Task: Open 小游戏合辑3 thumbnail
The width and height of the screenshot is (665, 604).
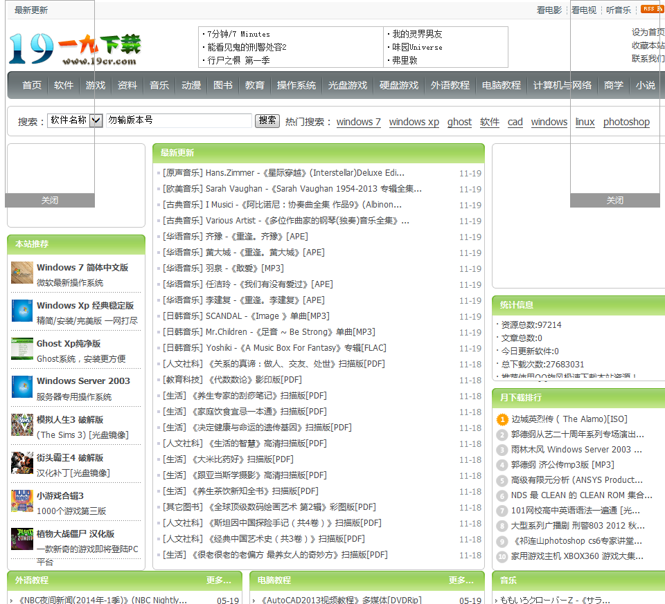Action: [x=22, y=501]
